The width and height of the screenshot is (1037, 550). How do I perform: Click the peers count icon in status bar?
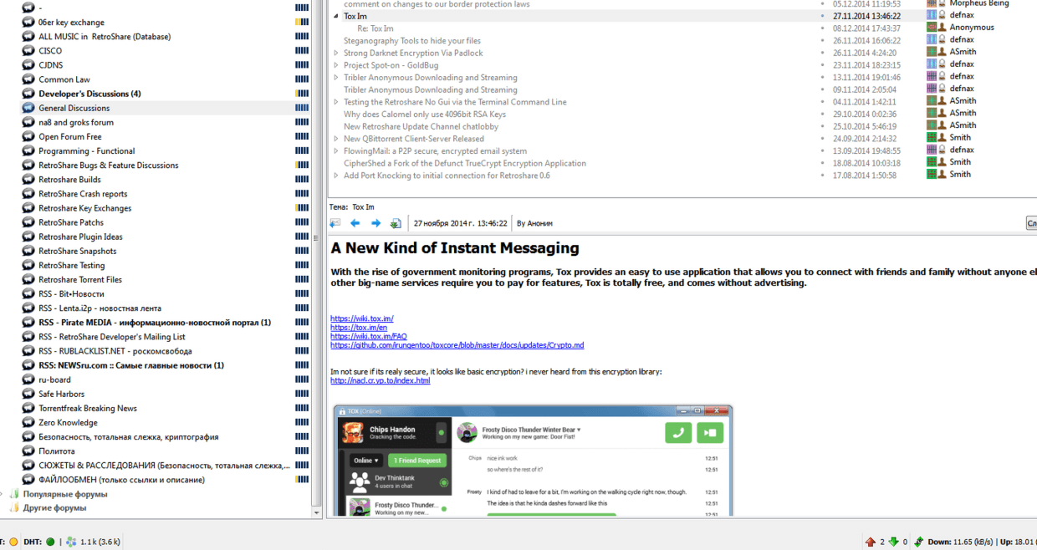(71, 542)
